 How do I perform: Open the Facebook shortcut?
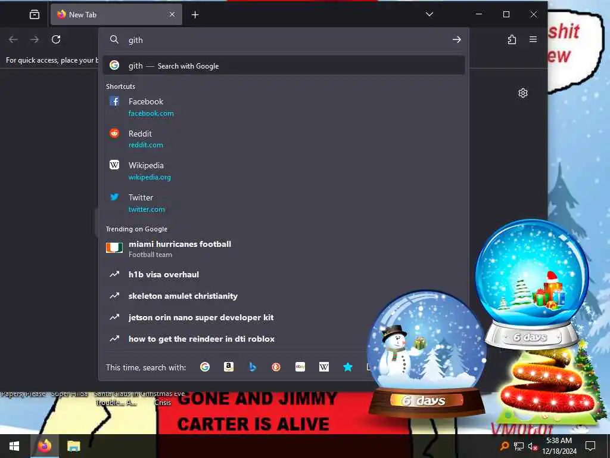click(x=284, y=107)
